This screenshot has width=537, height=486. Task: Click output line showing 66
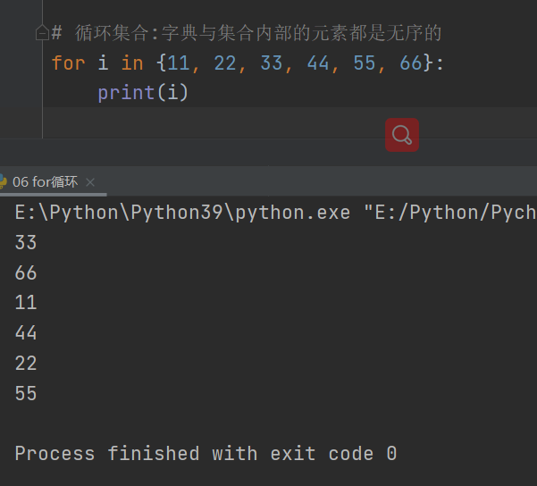point(26,272)
